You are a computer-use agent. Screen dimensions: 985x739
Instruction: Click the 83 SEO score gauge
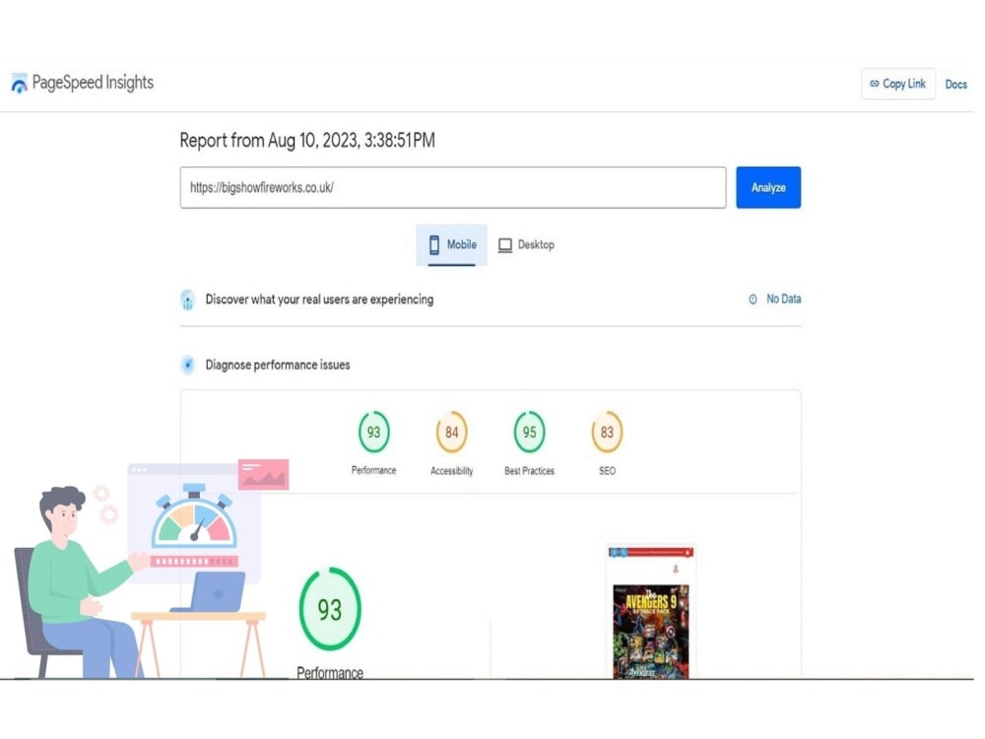607,432
